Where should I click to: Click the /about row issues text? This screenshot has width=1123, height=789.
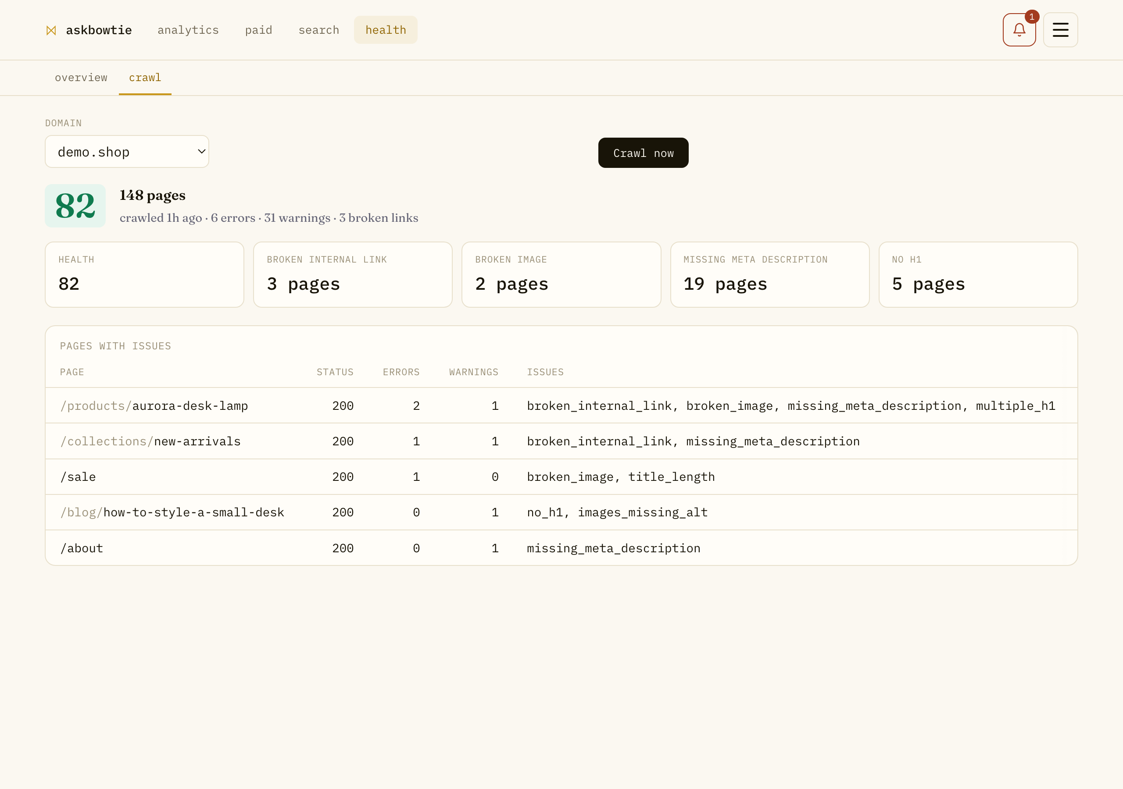613,548
